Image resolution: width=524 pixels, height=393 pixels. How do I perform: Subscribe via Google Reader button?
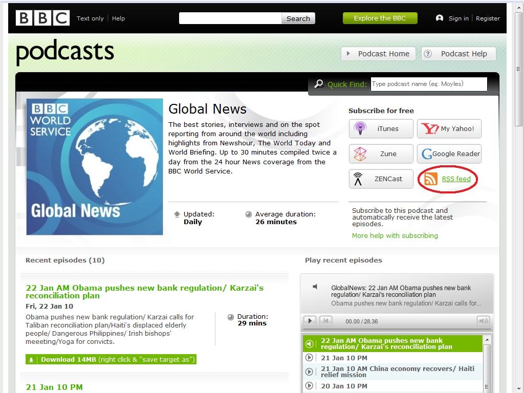tap(449, 154)
